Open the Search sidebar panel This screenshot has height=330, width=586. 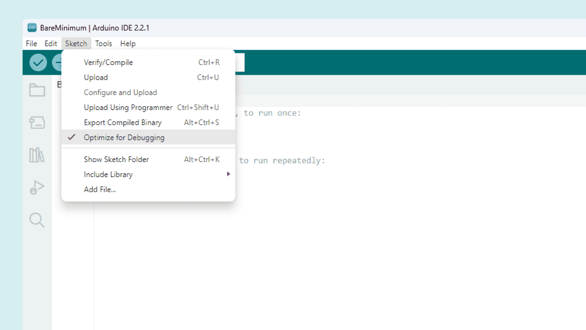tap(37, 220)
